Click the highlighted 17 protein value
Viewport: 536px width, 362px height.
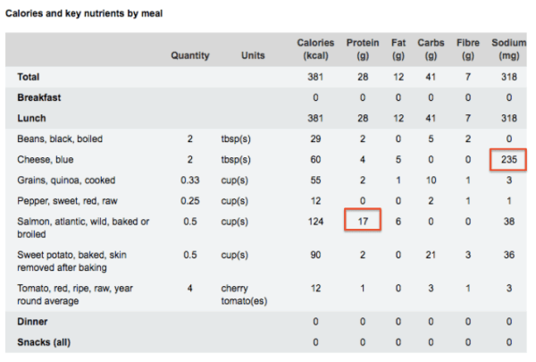coord(362,220)
